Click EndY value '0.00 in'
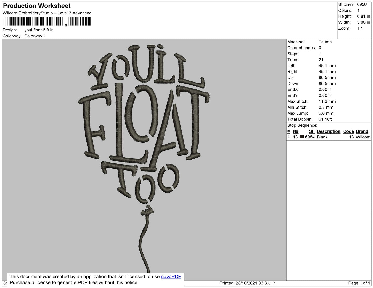The image size is (373, 288). click(x=325, y=95)
